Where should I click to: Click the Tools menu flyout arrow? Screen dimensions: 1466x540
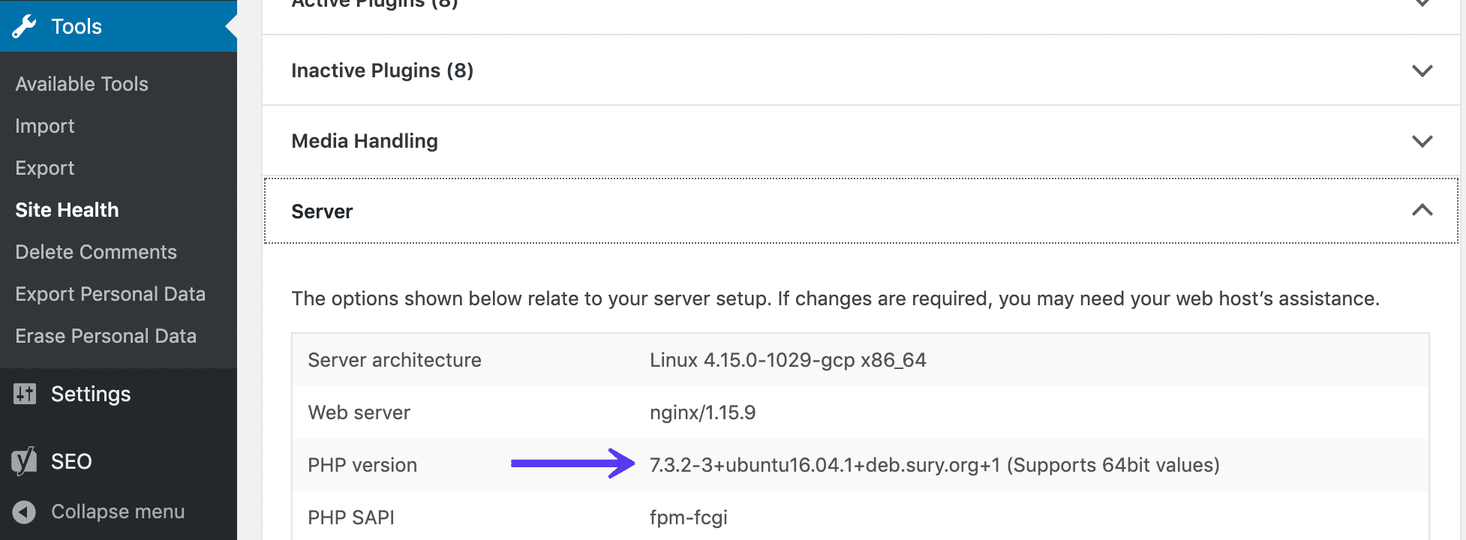[233, 26]
